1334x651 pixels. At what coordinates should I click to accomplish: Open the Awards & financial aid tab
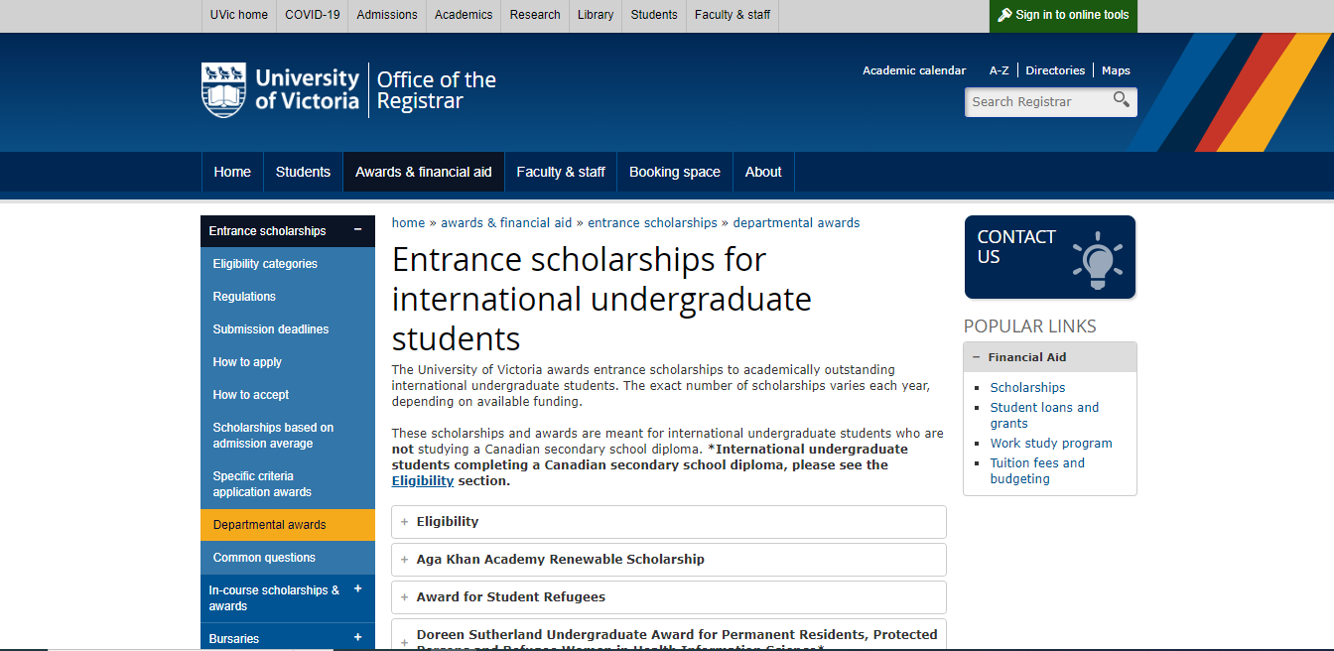coord(423,172)
